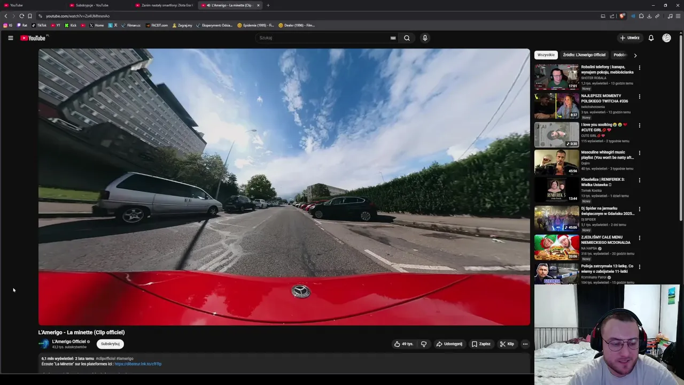
Task: Open the L'Amerigo Officiel channel name link
Action: (69, 342)
